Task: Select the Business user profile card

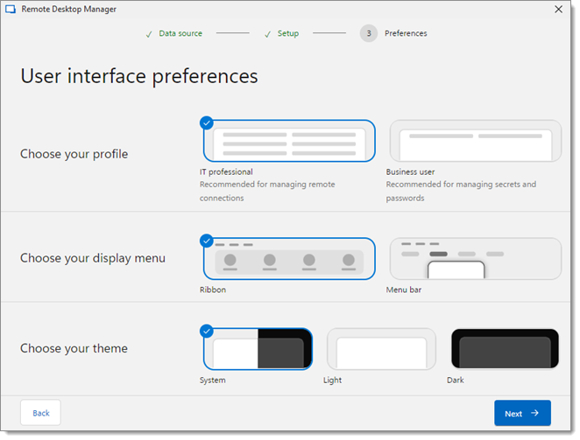Action: pos(476,141)
